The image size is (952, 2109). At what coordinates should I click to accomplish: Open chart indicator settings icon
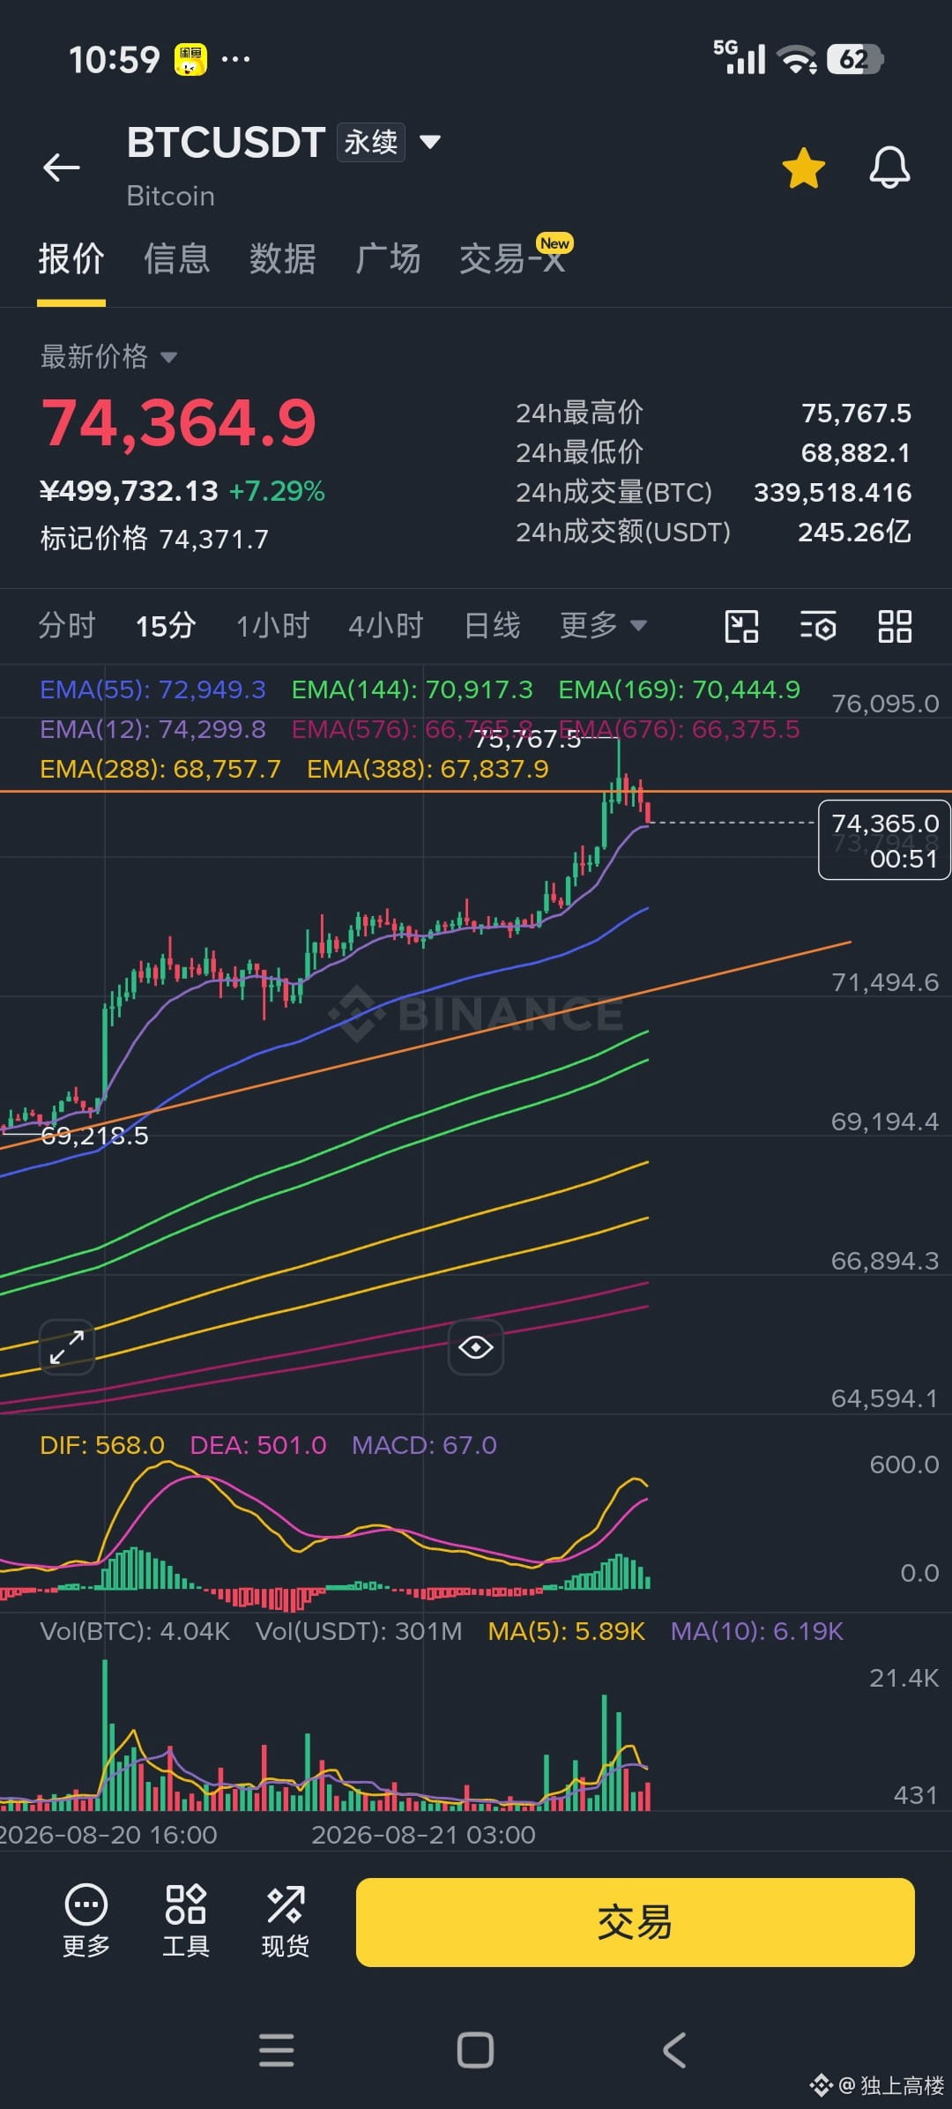click(x=818, y=626)
